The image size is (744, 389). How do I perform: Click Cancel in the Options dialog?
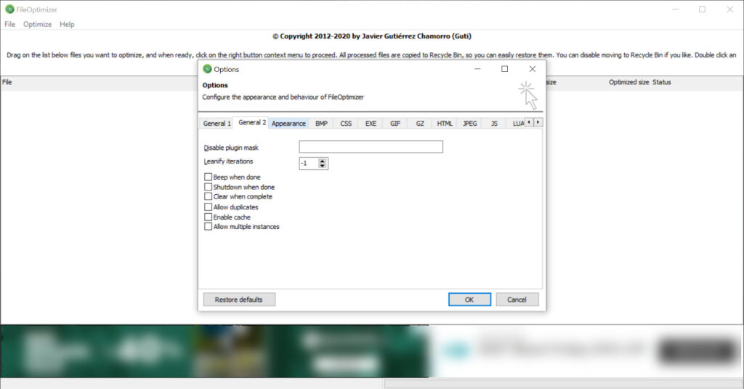pyautogui.click(x=517, y=300)
